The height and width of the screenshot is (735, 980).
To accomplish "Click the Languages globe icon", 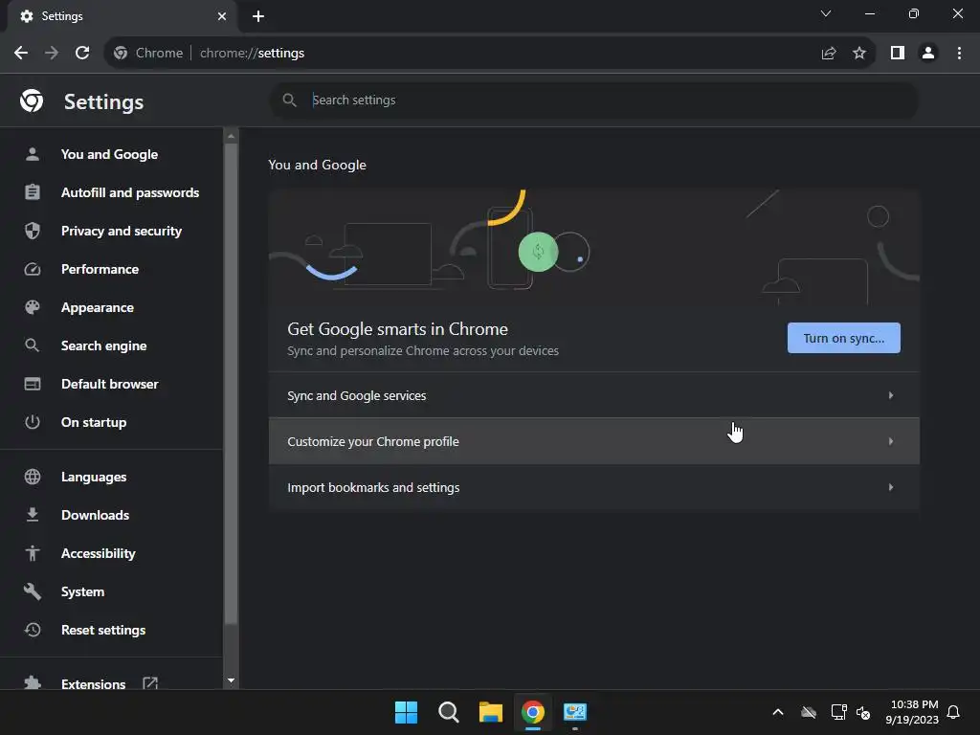I will point(33,477).
